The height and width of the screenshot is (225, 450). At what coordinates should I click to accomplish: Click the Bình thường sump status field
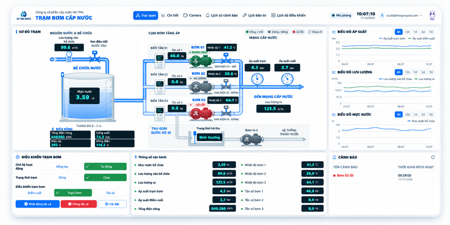point(210,137)
